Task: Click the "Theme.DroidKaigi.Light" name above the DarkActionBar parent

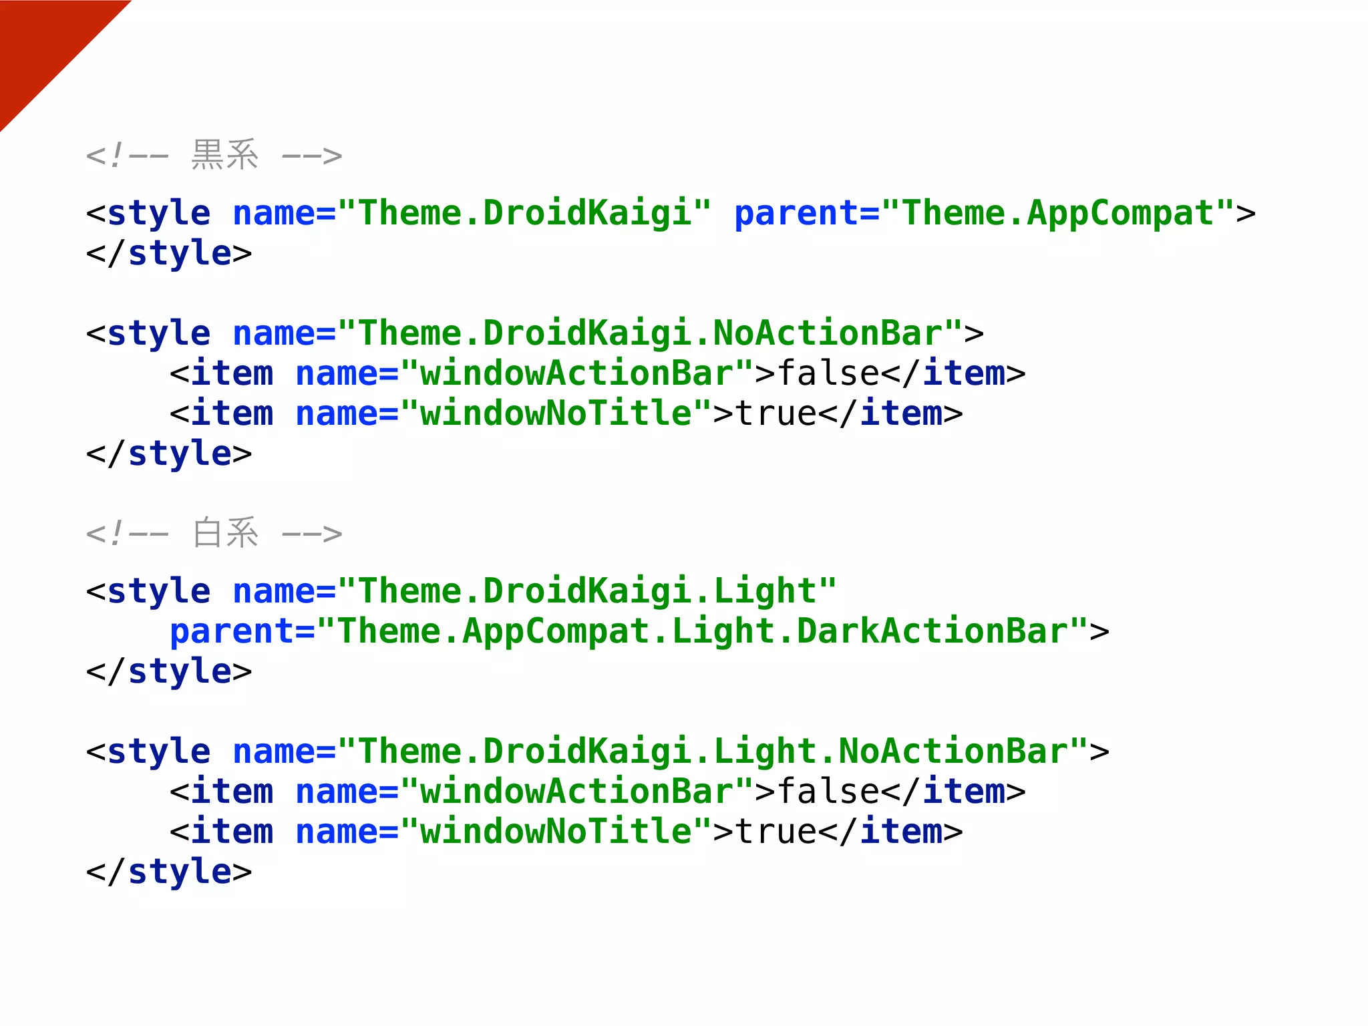Action: pos(588,591)
